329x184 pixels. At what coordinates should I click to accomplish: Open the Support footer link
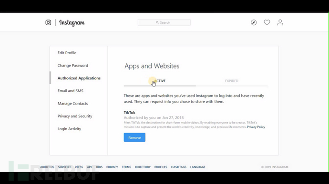point(64,167)
